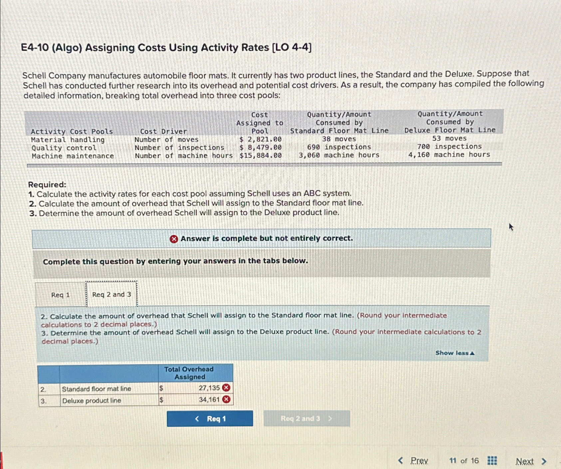
Task: Switch to the Req 1 tab
Action: 60,294
